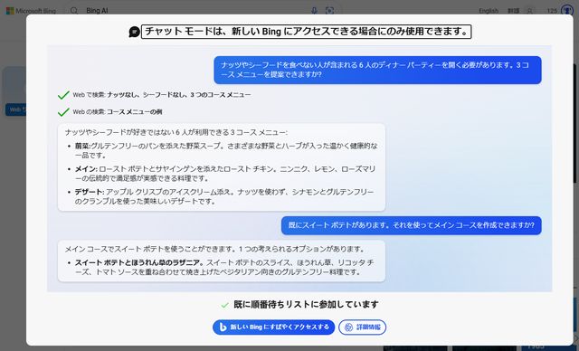Click the chat mode heading text
The image size is (579, 351).
[x=307, y=32]
